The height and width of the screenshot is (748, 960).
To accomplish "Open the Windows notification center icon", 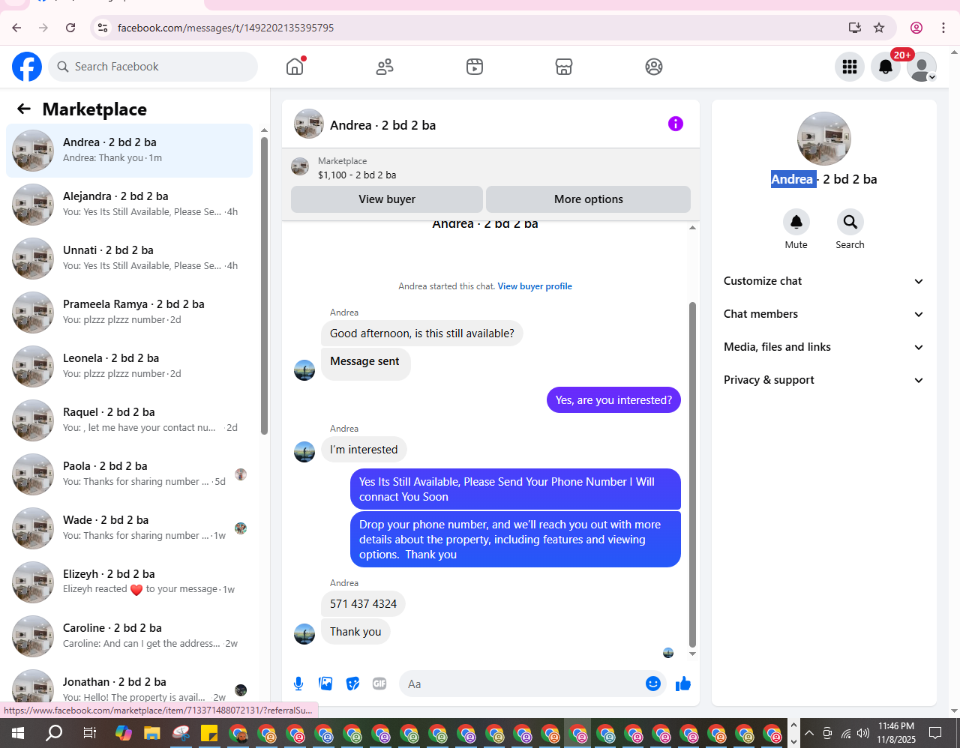I will point(935,733).
